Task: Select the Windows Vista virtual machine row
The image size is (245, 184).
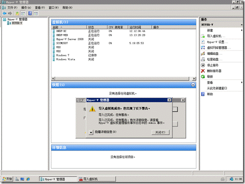Action: point(124,59)
